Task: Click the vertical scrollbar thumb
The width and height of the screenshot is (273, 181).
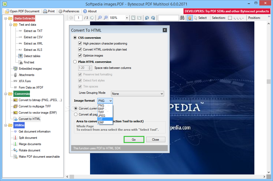Action: tap(269, 82)
